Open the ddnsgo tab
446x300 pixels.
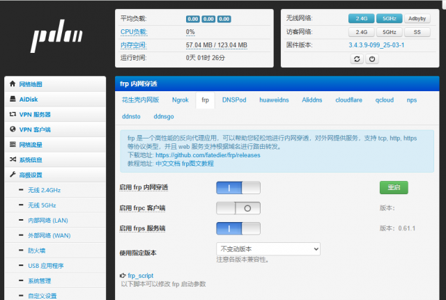coord(164,116)
